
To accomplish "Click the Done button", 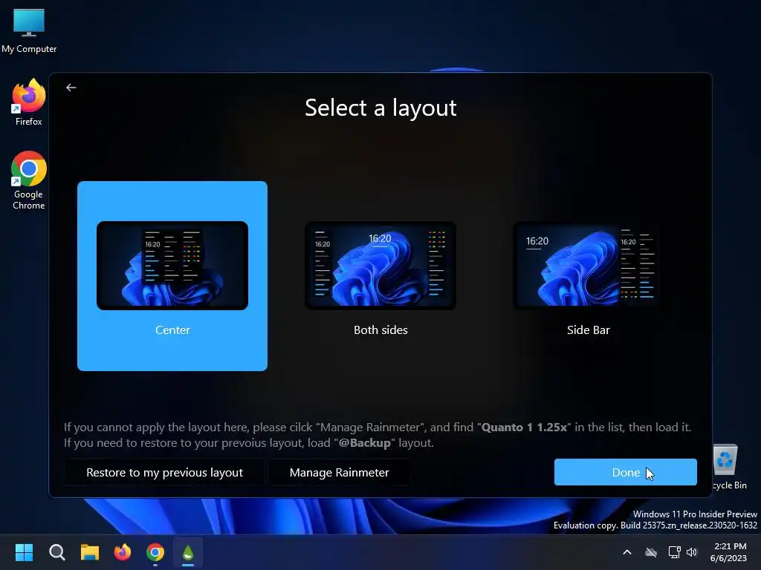I will [x=626, y=472].
